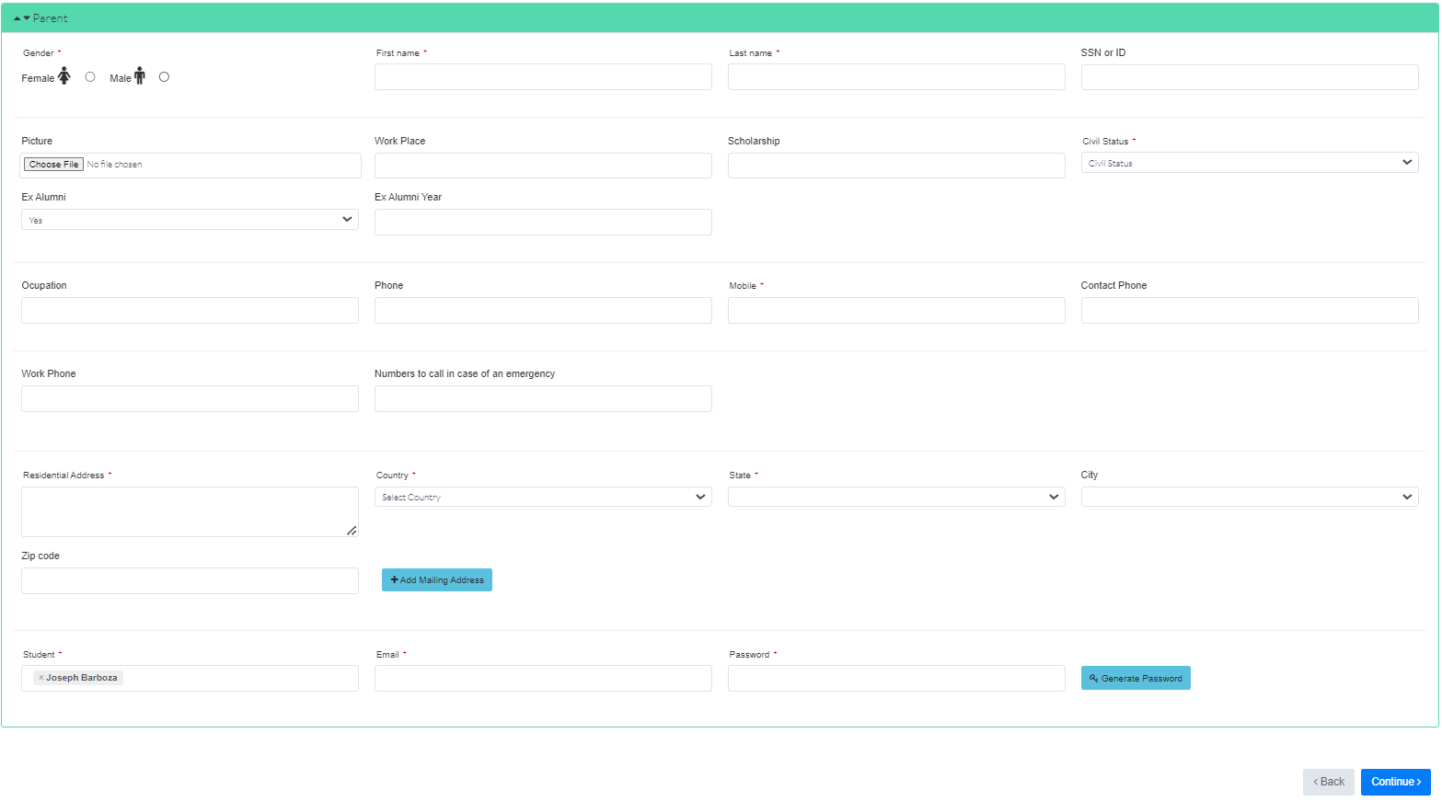Click the Residential Address resize handle

coord(352,531)
